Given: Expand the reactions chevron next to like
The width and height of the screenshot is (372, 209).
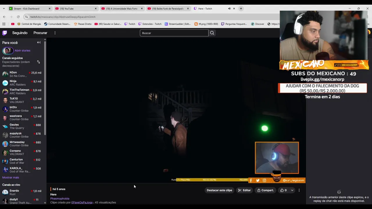Looking at the screenshot, I should coord(292,190).
